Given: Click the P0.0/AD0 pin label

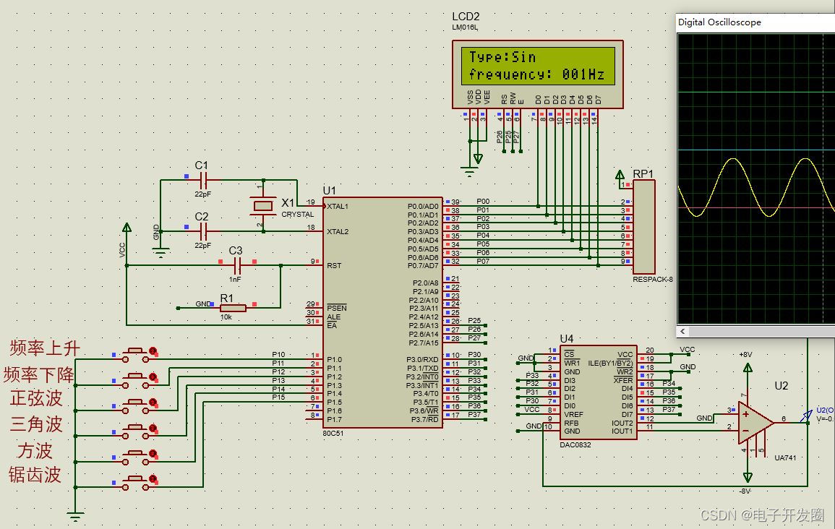Looking at the screenshot, I should tap(423, 207).
